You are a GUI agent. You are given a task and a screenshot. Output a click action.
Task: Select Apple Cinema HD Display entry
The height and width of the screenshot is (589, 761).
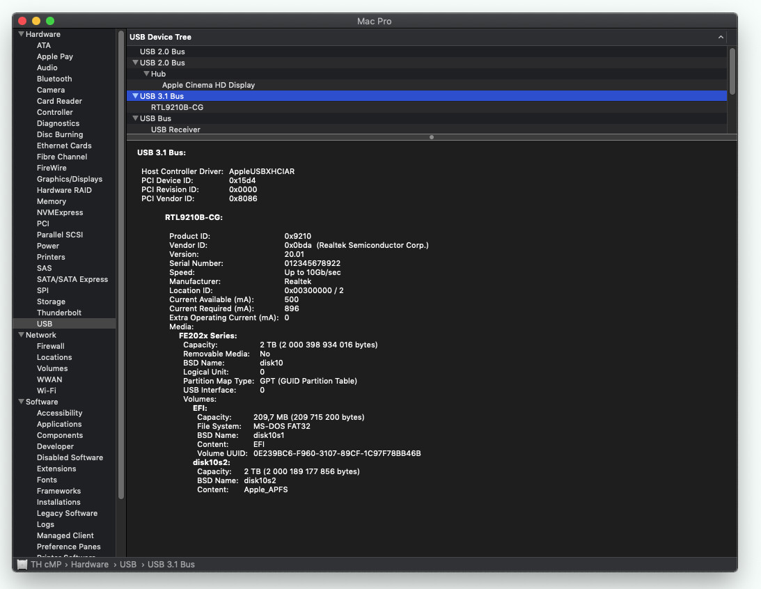208,85
